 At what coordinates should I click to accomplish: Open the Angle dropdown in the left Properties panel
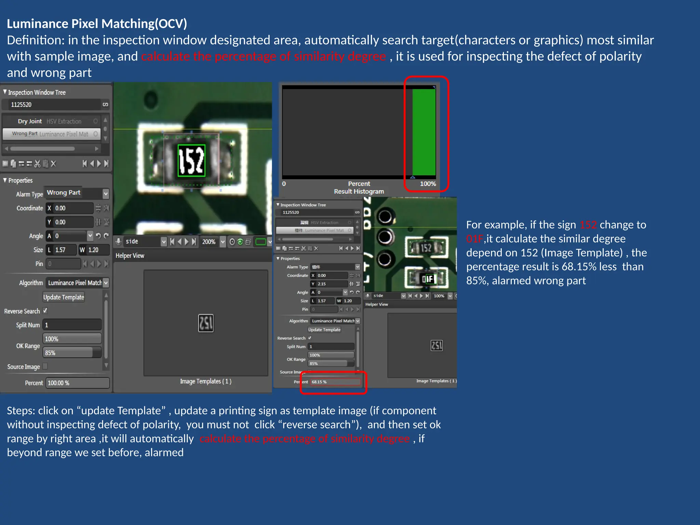90,235
